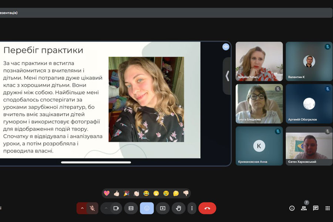Send the thumbs down reaction
This screenshot has height=222, width=333.
pos(186,193)
